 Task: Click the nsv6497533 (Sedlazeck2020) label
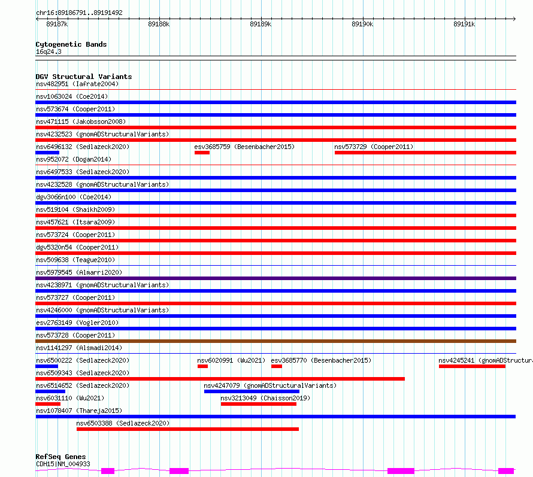coord(83,172)
